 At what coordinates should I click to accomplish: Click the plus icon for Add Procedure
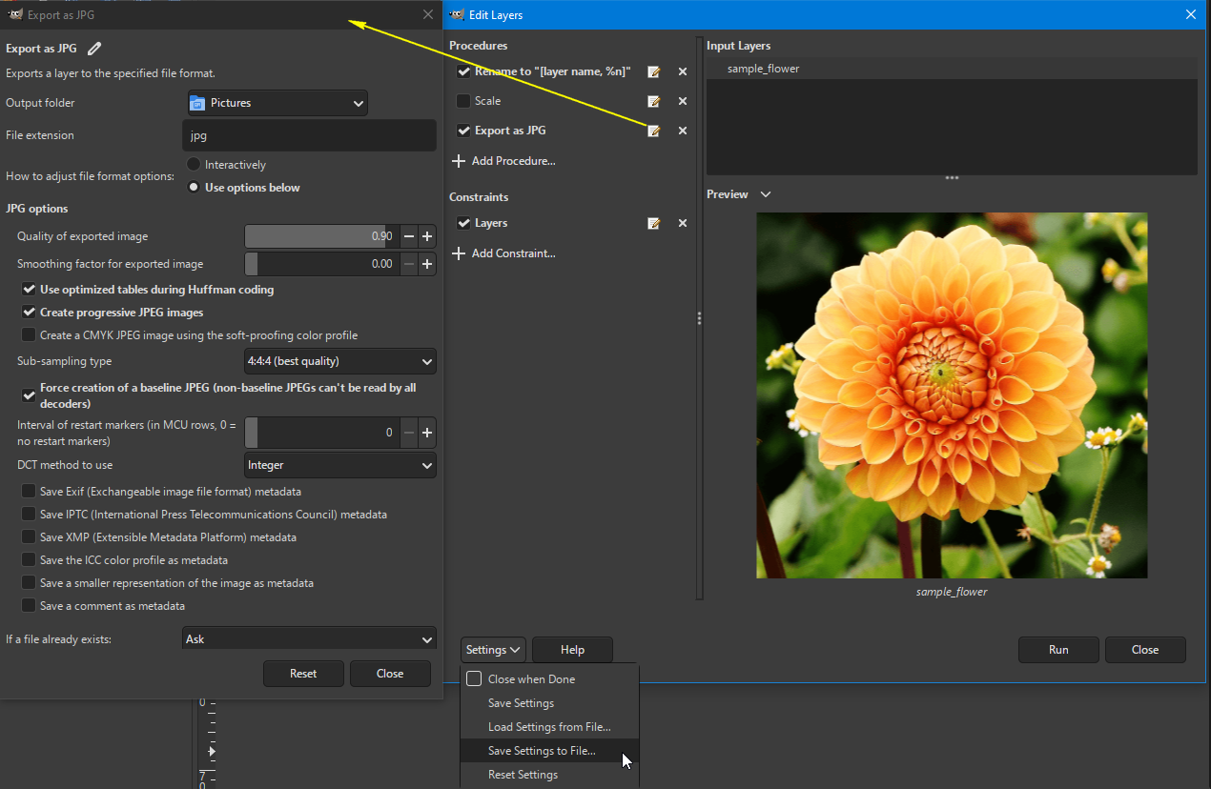click(459, 161)
